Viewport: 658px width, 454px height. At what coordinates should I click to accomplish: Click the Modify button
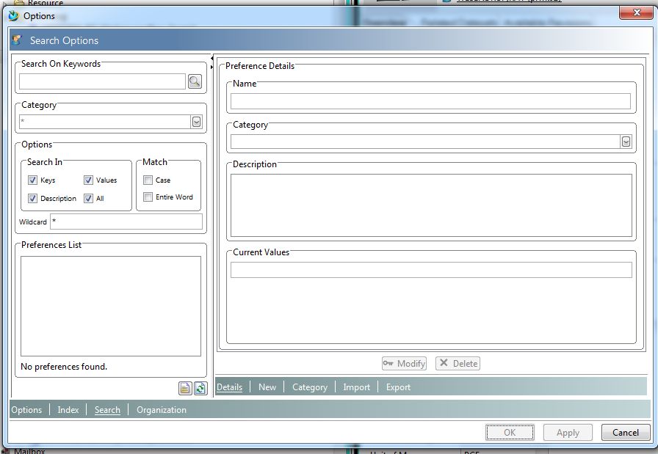tap(404, 364)
